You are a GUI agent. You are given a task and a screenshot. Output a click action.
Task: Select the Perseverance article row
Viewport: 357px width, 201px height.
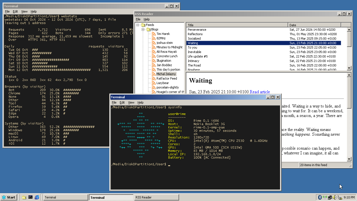[264, 30]
